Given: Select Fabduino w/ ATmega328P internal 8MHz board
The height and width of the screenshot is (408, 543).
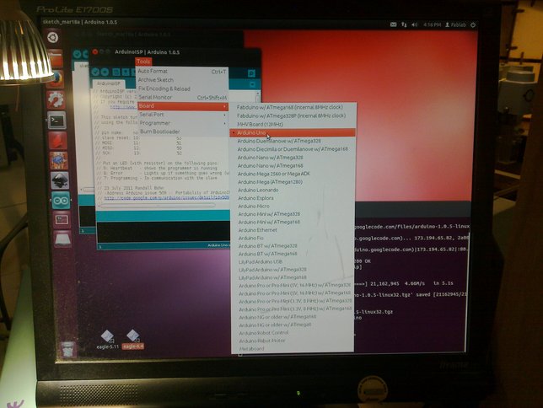Looking at the screenshot, I should 293,115.
